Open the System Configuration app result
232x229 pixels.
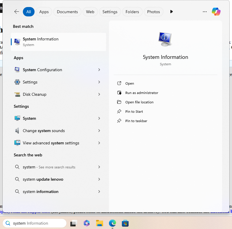(x=59, y=70)
